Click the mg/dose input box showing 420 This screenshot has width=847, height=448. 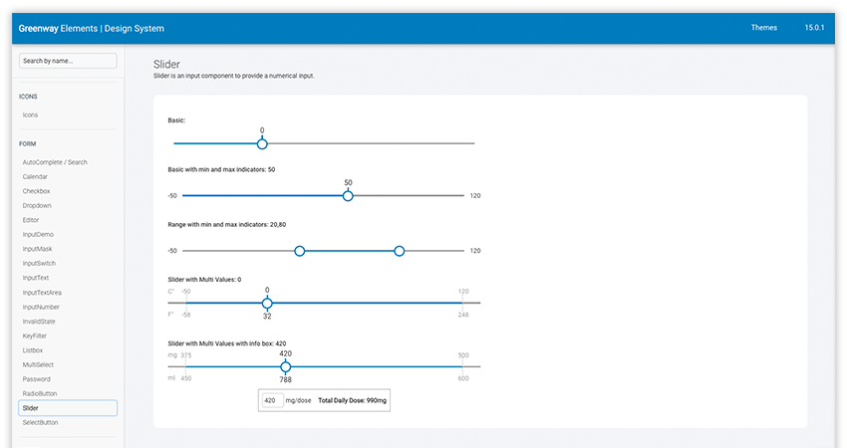coord(271,400)
